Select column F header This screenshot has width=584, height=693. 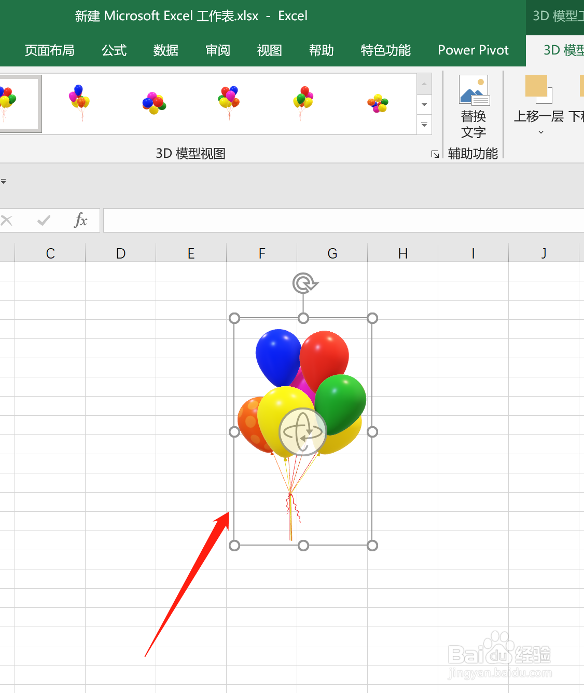click(x=262, y=253)
